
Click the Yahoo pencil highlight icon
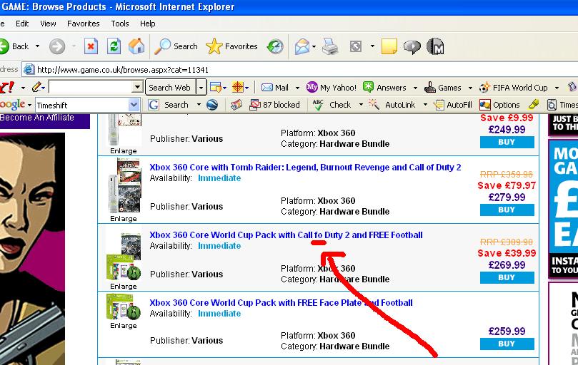tap(36, 87)
